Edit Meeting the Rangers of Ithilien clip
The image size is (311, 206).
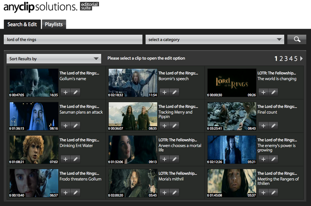273,192
